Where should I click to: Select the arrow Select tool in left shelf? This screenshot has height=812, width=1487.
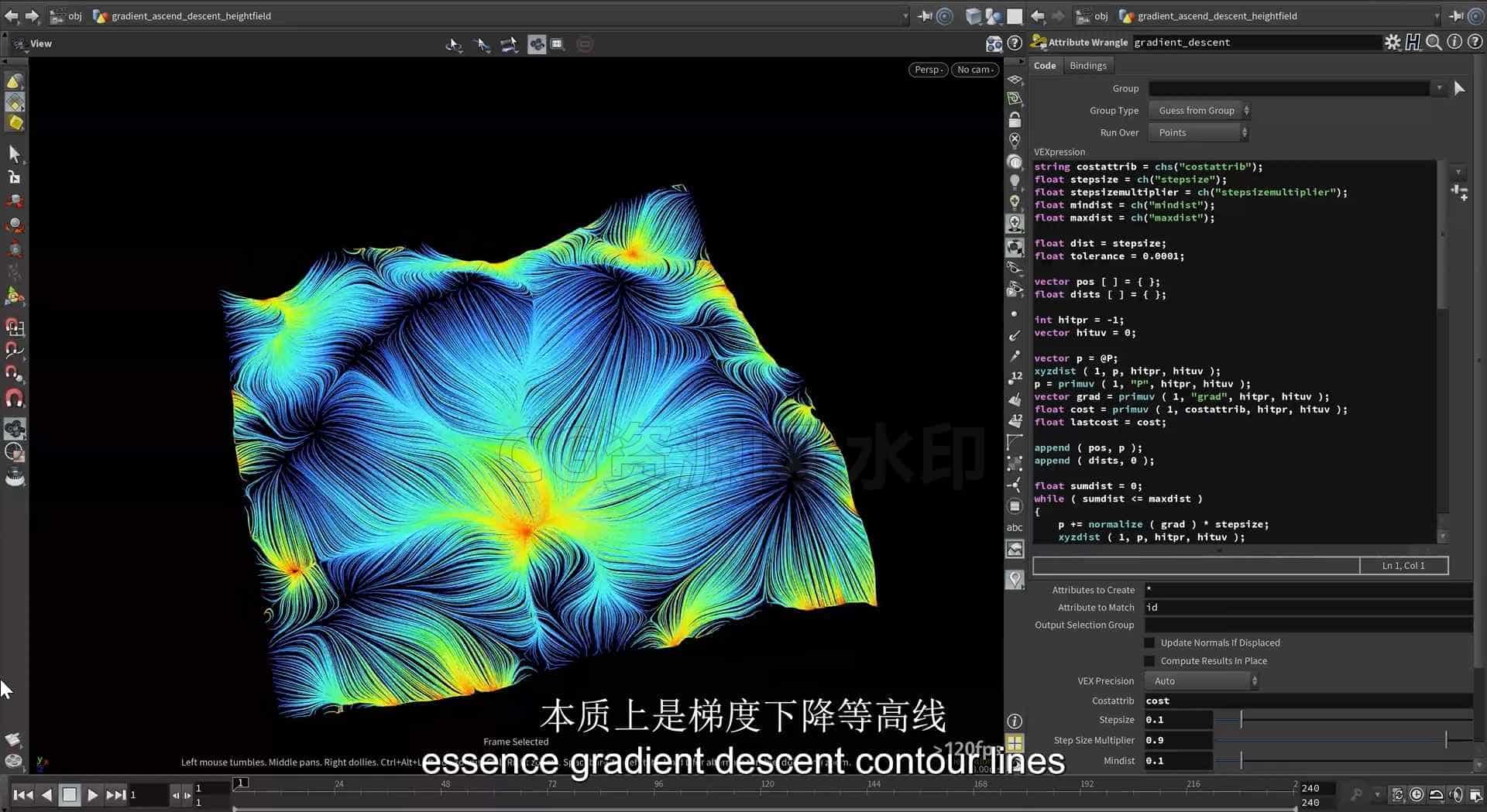pos(14,153)
